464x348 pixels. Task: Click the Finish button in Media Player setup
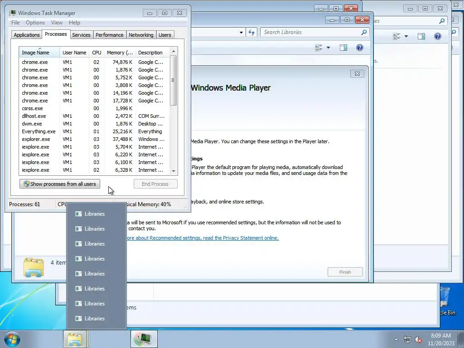coord(345,272)
